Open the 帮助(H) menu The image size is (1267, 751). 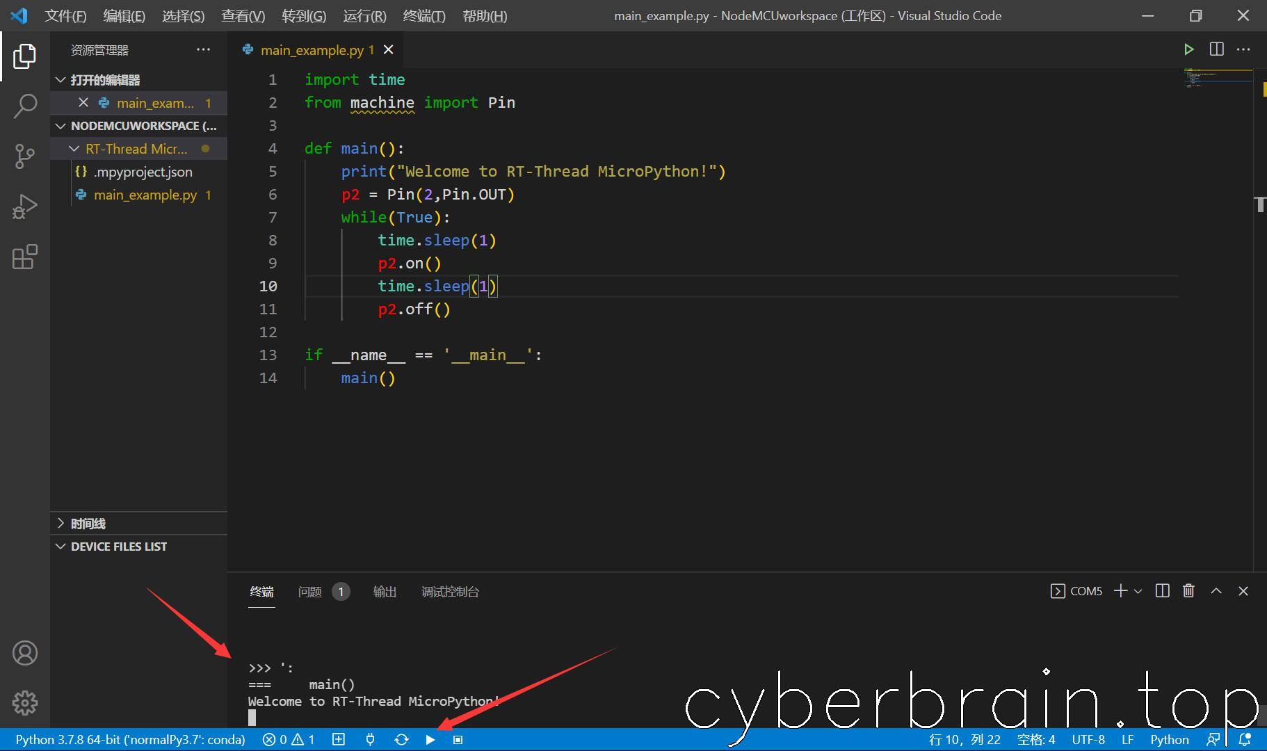485,16
